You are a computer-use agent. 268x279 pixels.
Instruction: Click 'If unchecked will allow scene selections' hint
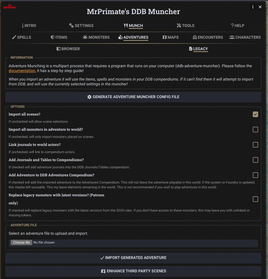[x=38, y=122]
